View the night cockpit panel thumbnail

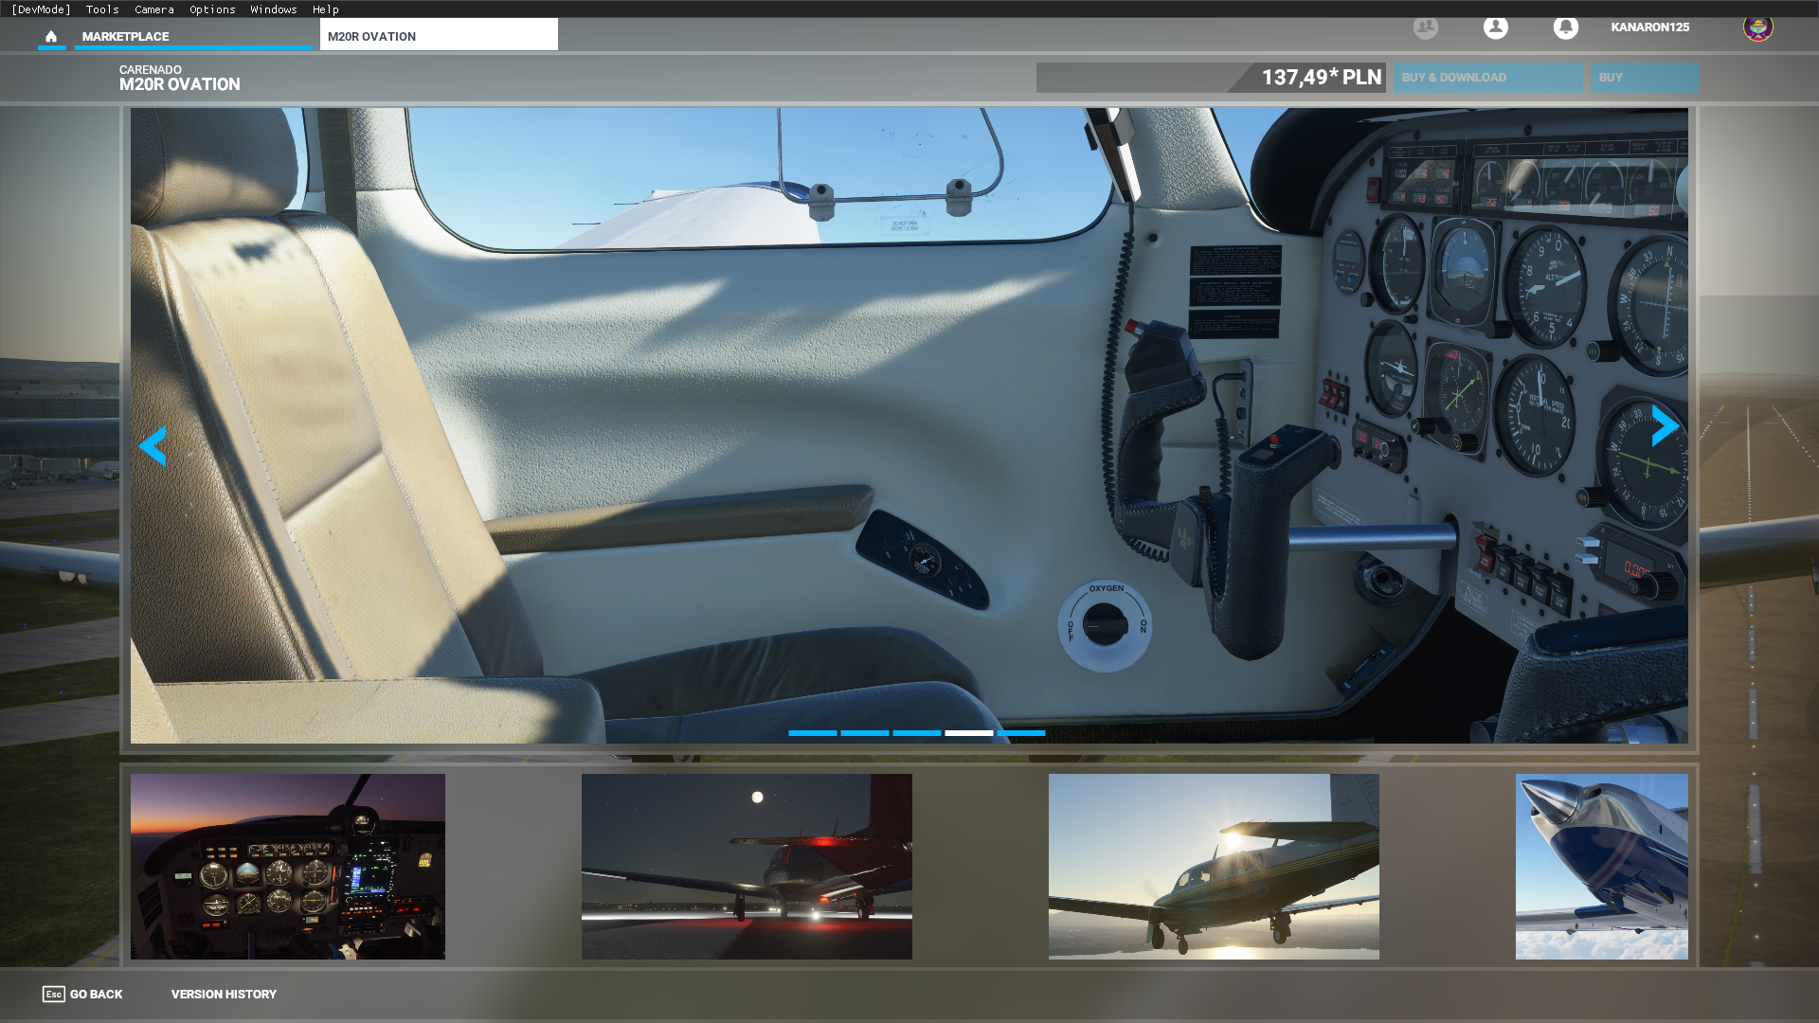tap(287, 867)
